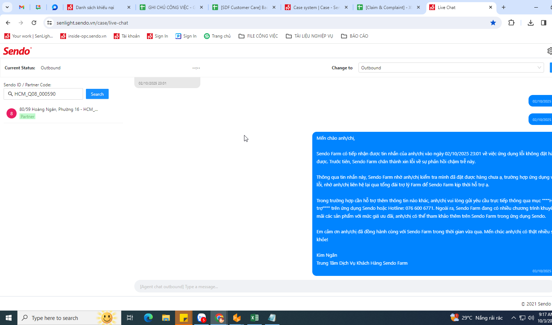
Task: Open the volume control in the system tray
Action: (x=531, y=318)
